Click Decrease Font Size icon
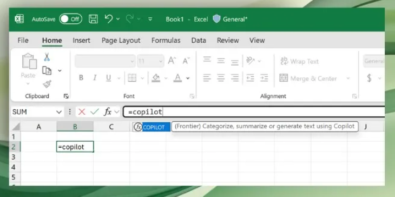395x197 pixels. click(x=187, y=61)
